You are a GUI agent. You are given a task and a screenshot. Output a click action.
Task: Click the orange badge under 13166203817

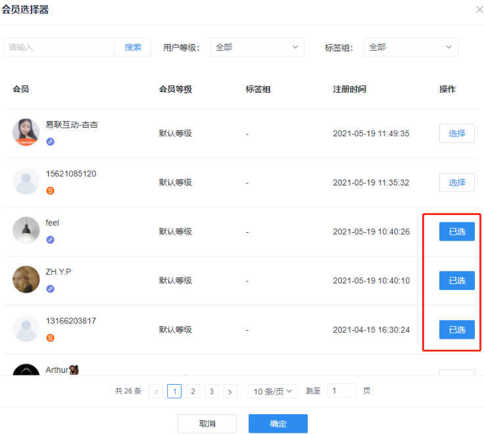(x=50, y=338)
